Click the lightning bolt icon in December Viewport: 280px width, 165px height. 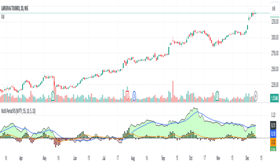256,96
